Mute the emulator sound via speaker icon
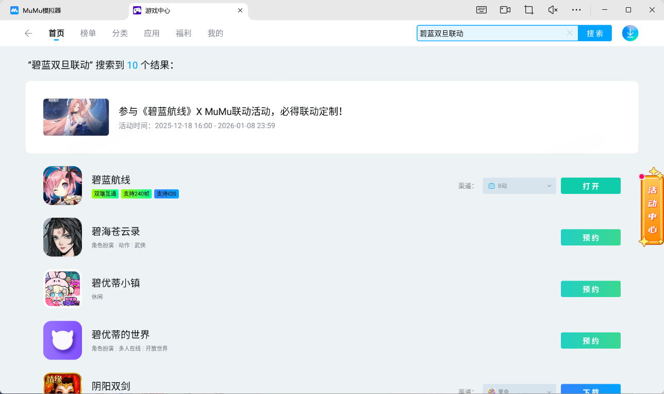664x394 pixels. pyautogui.click(x=553, y=10)
